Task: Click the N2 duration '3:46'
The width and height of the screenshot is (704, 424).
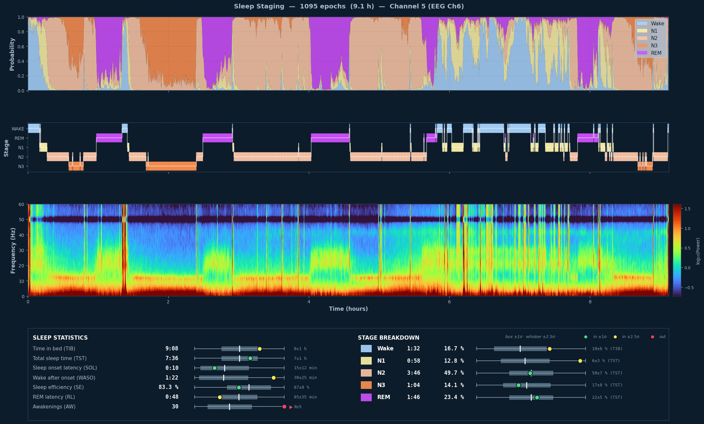Action: point(413,373)
